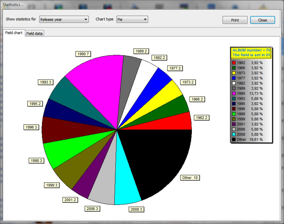Click the '1982 2' slice label

coord(159,58)
